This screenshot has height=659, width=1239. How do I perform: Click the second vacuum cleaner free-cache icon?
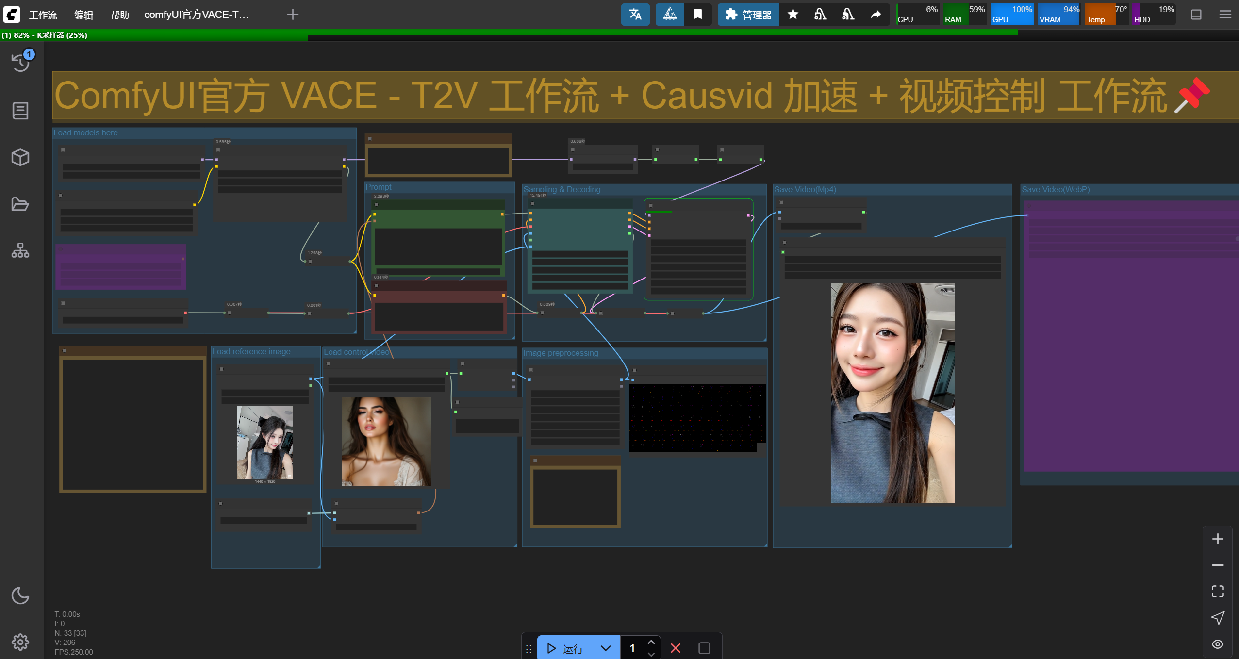(x=848, y=14)
